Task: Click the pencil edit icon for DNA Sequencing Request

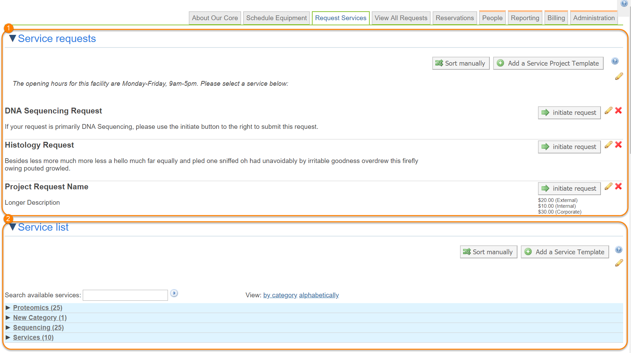Action: [608, 111]
